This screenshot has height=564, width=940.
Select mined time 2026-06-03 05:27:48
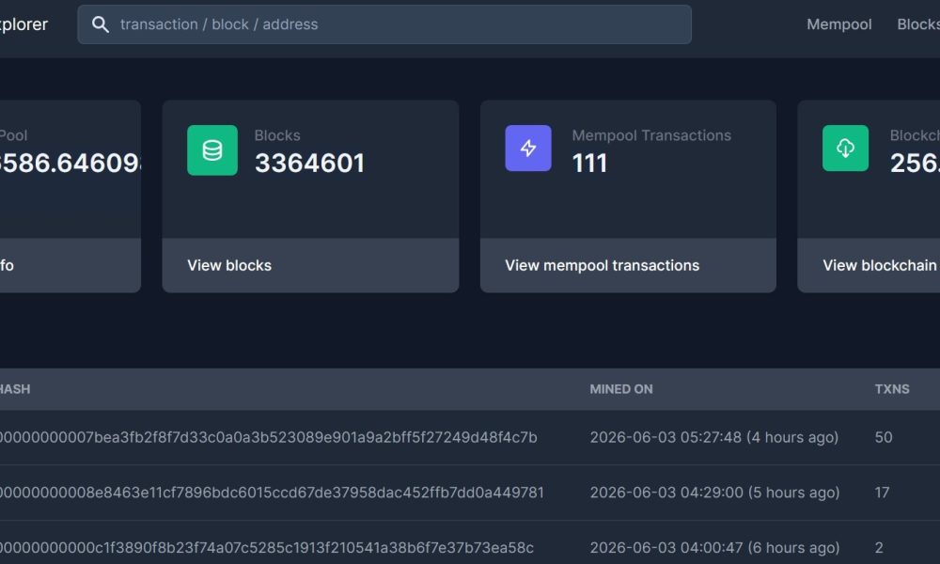click(714, 437)
